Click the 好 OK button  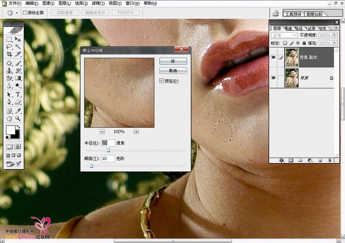[173, 61]
